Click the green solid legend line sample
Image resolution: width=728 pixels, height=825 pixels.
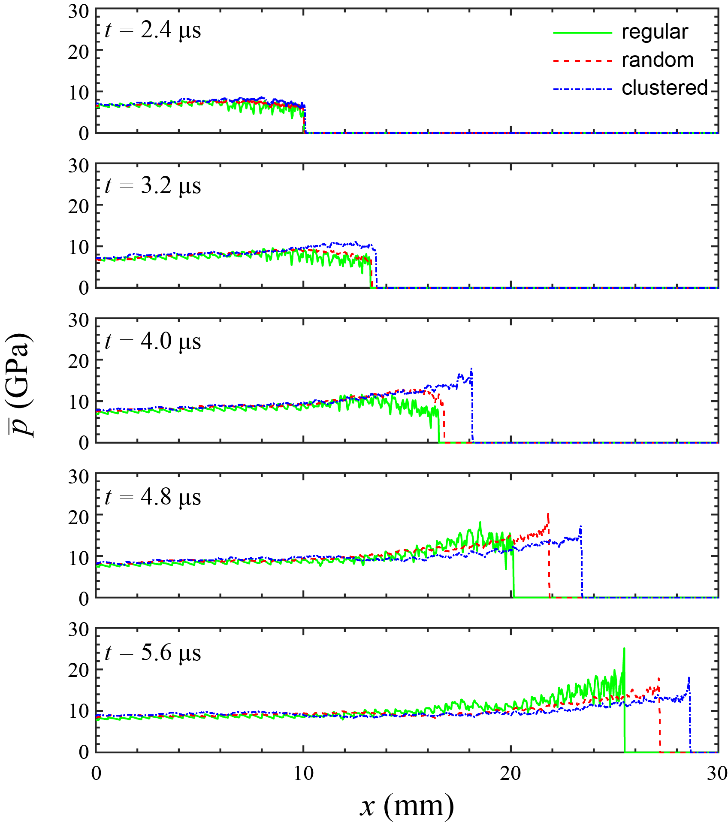tap(583, 33)
